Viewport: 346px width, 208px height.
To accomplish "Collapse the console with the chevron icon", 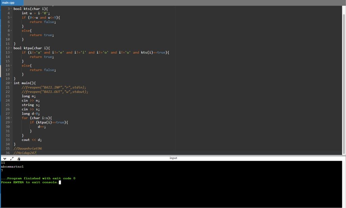I will [x=5, y=158].
